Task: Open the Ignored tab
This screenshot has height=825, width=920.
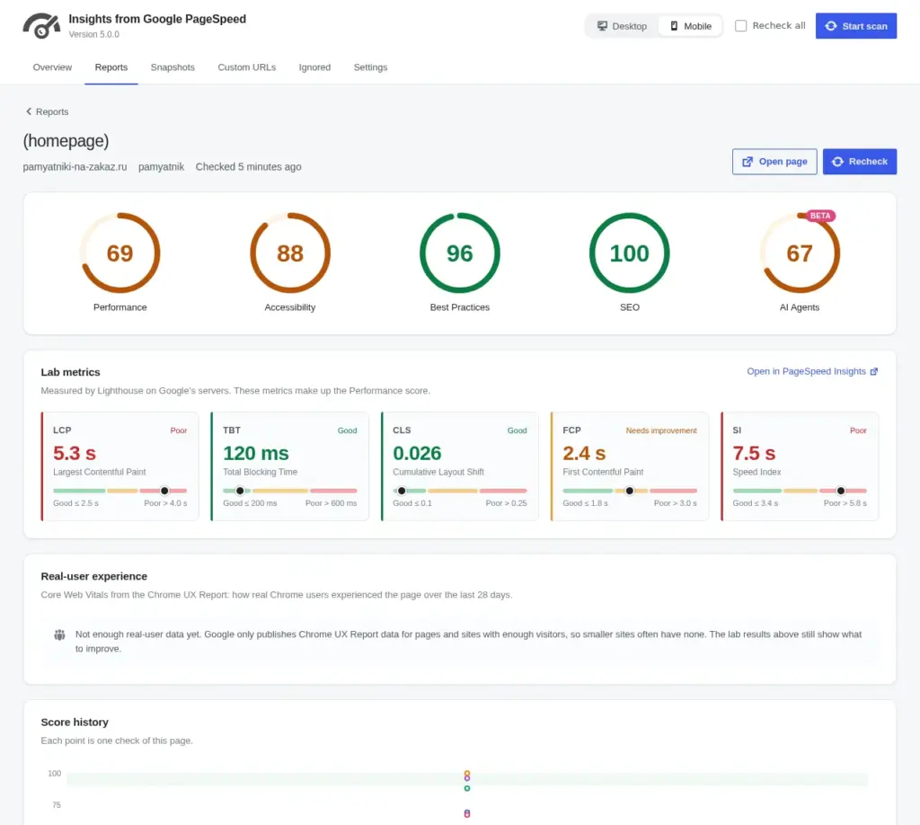Action: 314,67
